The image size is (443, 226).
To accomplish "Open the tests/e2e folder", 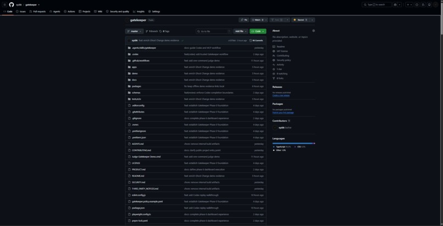I will (x=136, y=99).
